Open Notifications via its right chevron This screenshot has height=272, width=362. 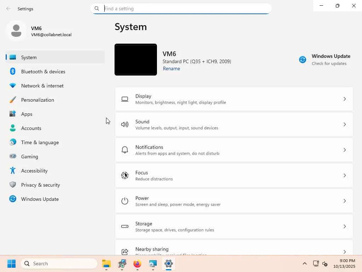pos(344,150)
